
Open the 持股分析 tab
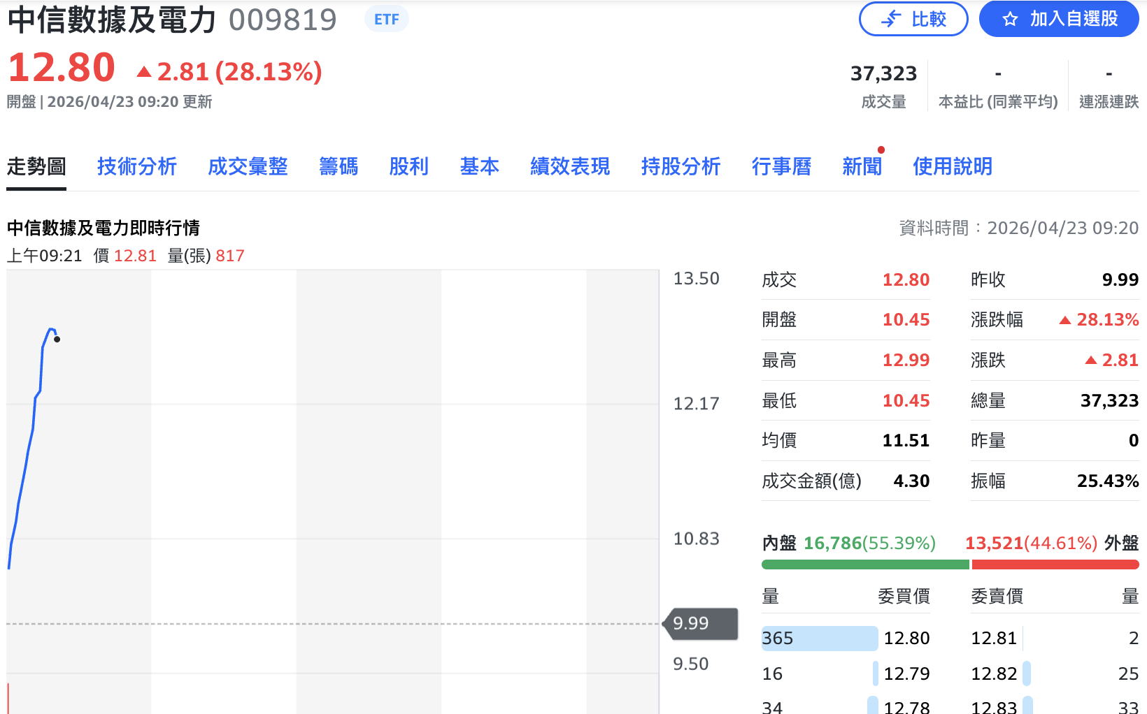[x=681, y=166]
